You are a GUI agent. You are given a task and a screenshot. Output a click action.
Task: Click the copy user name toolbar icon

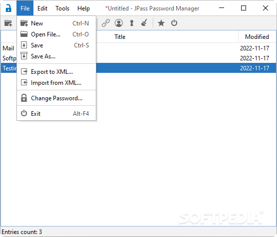pyautogui.click(x=119, y=23)
